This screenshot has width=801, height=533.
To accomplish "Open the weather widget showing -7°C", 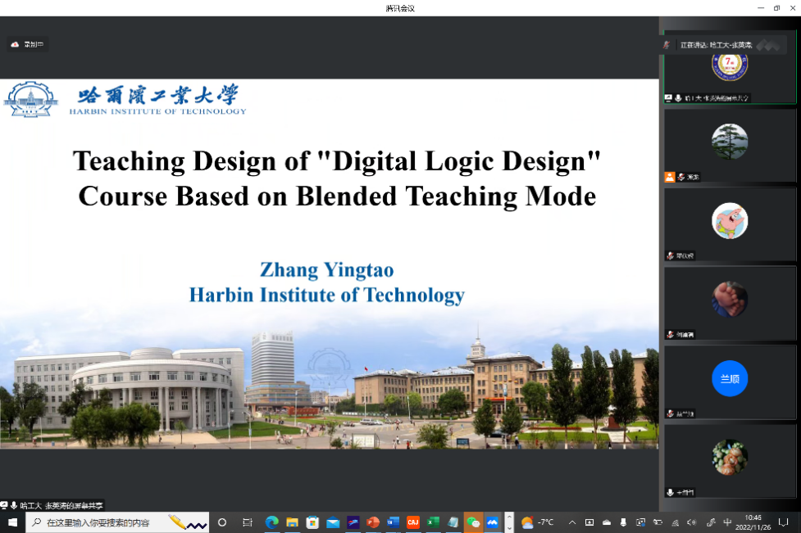I will pos(538,522).
